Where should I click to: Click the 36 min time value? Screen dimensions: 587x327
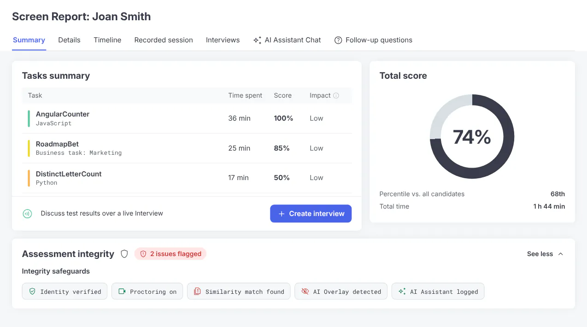click(239, 118)
